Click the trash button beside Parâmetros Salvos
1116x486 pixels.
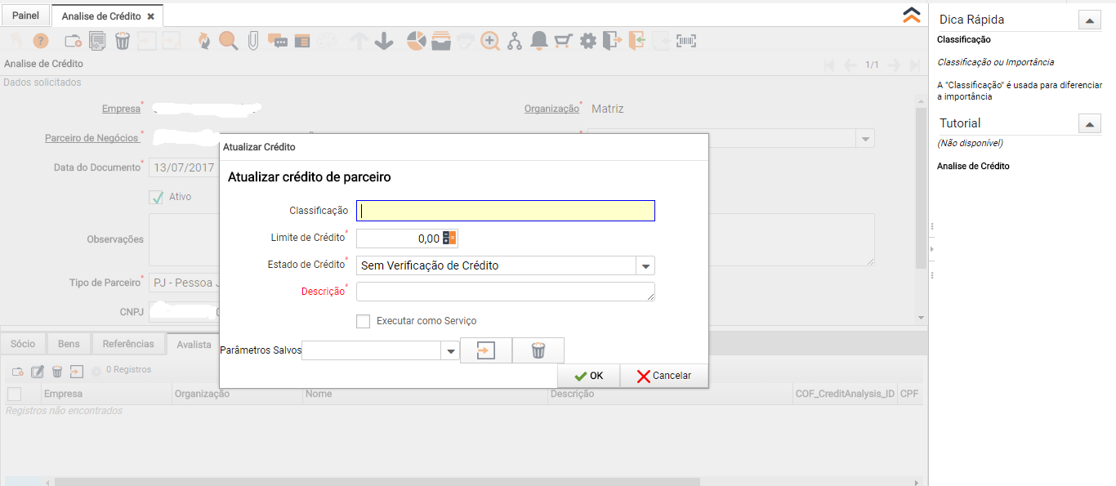click(x=538, y=350)
